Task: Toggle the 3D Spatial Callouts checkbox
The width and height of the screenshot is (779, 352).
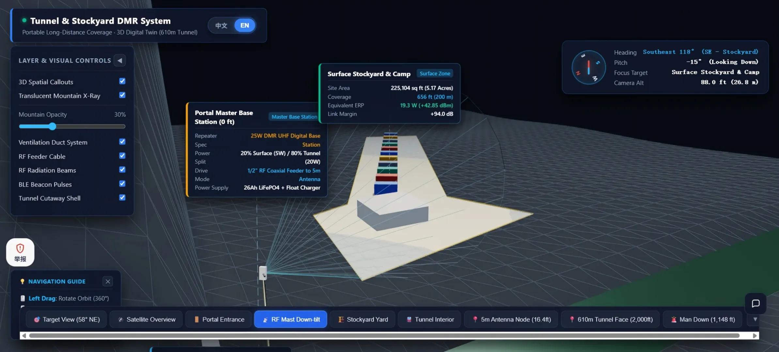Action: tap(122, 81)
